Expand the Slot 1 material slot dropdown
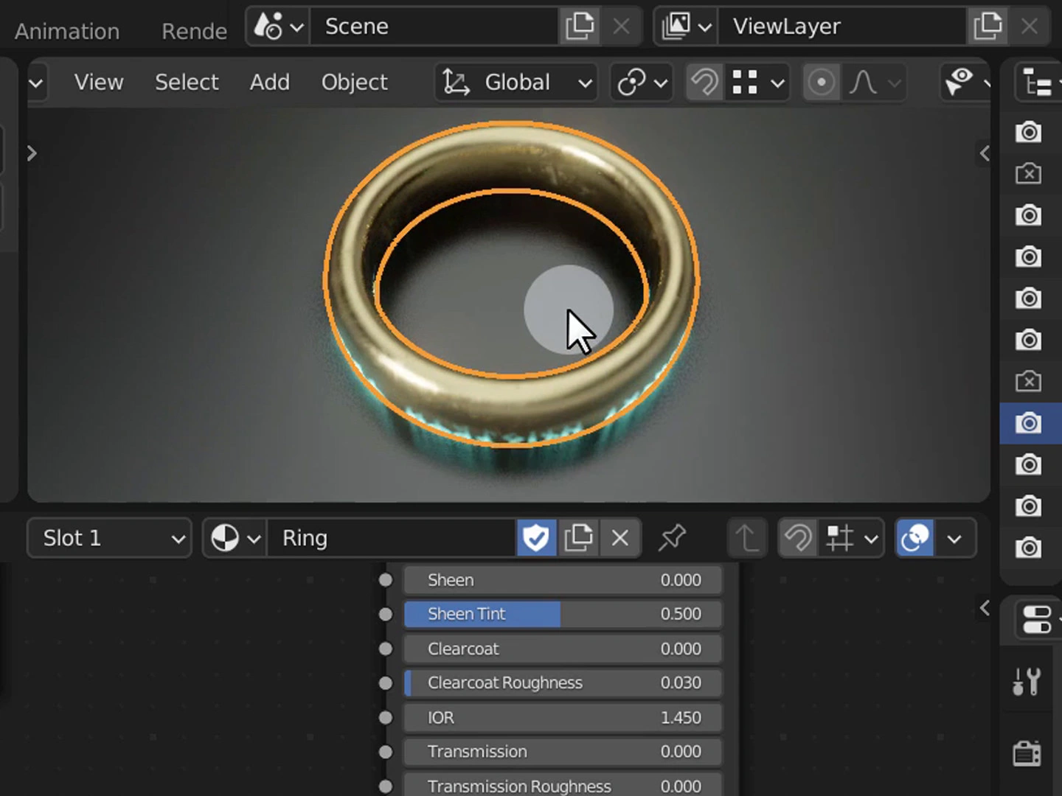The image size is (1062, 796). (109, 539)
